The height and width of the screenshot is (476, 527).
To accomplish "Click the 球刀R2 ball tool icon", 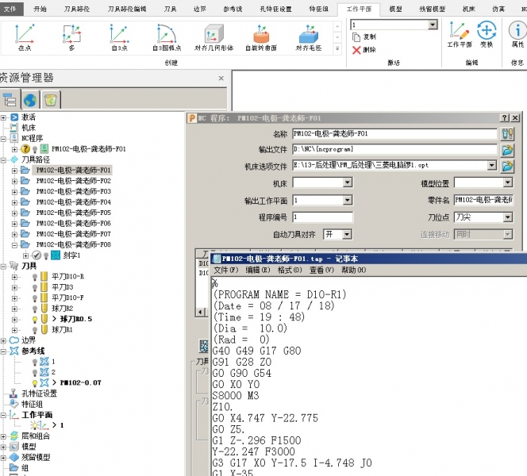I will (x=44, y=308).
